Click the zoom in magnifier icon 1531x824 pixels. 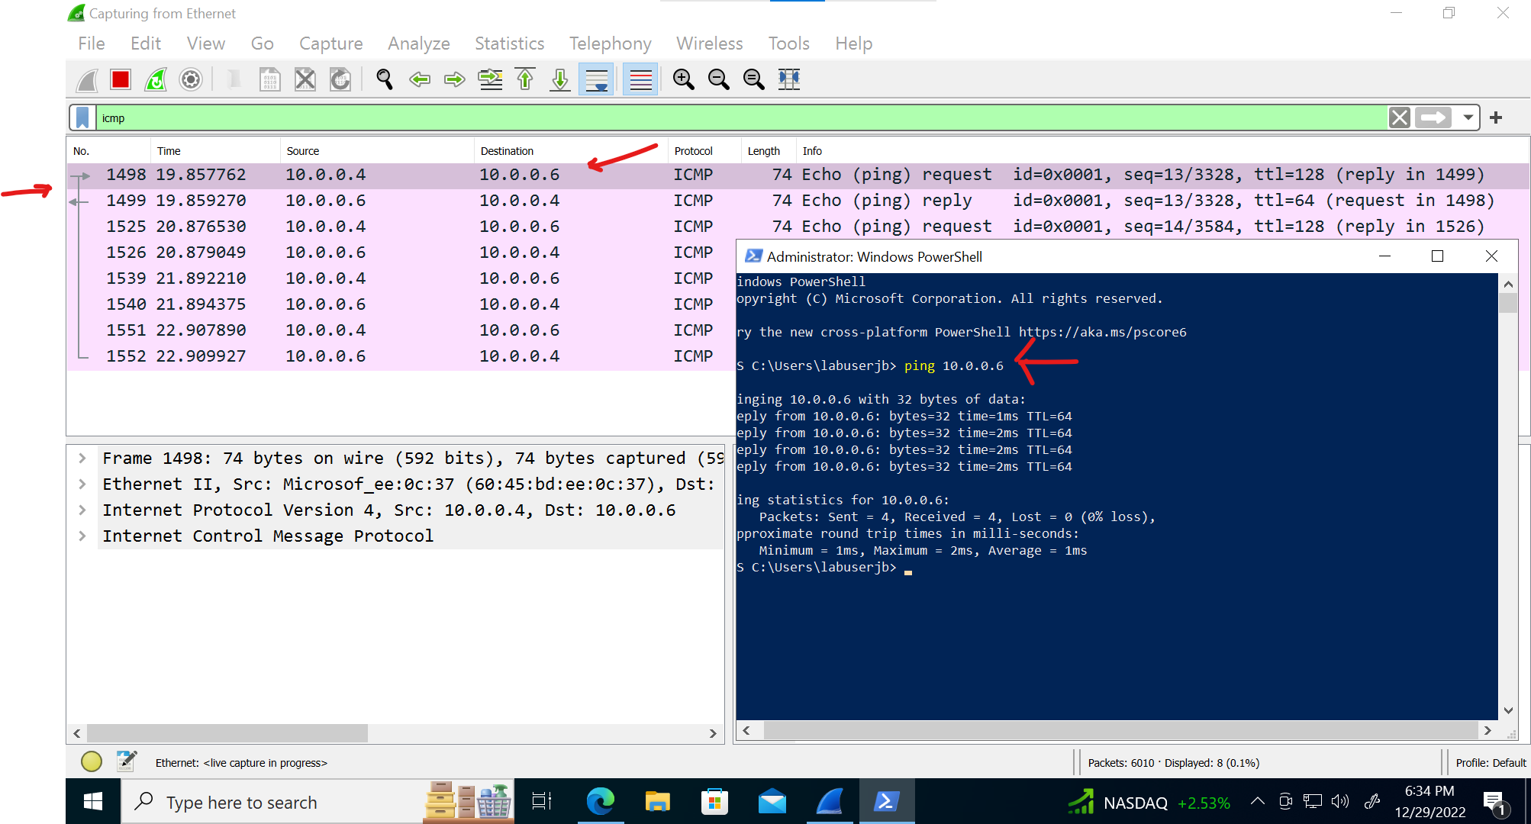(683, 79)
